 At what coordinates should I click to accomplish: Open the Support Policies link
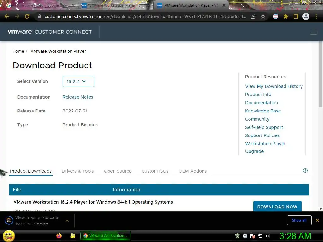tap(262, 135)
